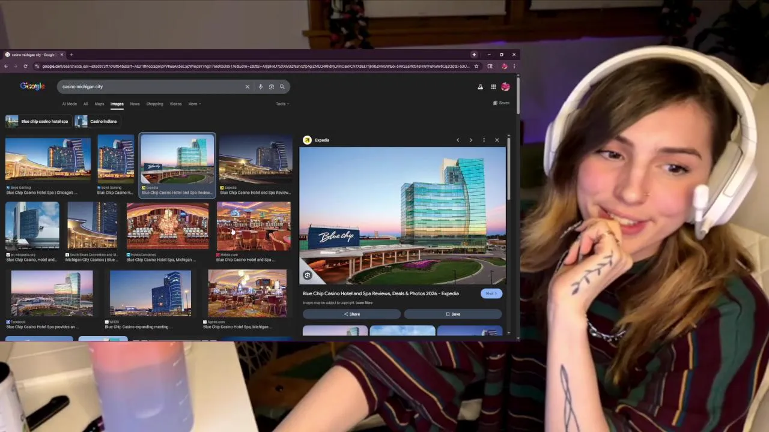Switch to the AI Mode tab
The width and height of the screenshot is (769, 432).
70,104
